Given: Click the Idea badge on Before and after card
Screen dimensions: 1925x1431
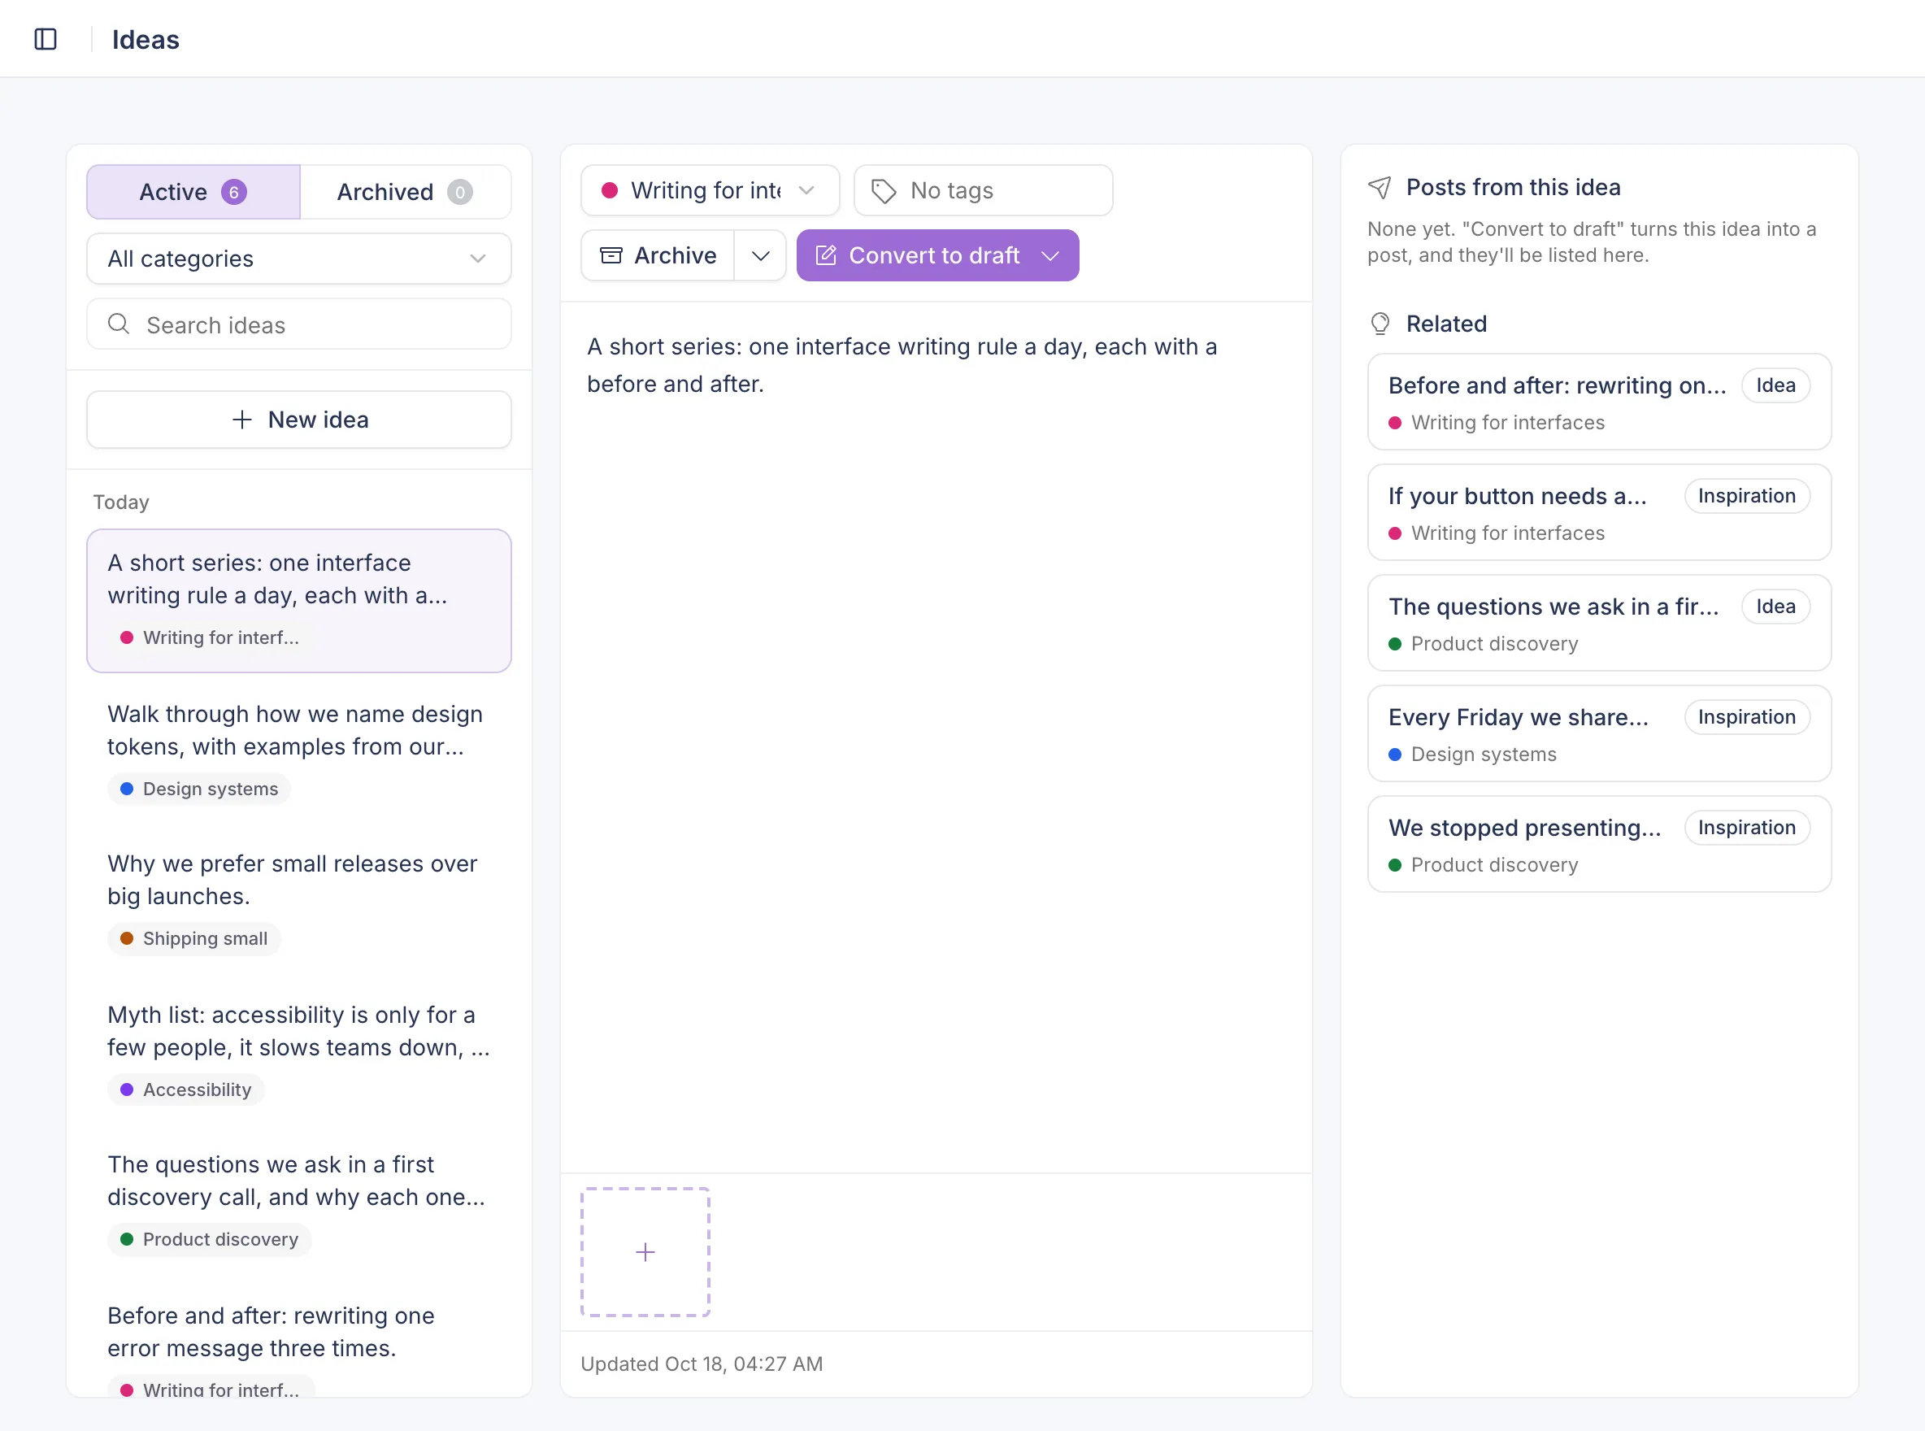Looking at the screenshot, I should pos(1775,385).
